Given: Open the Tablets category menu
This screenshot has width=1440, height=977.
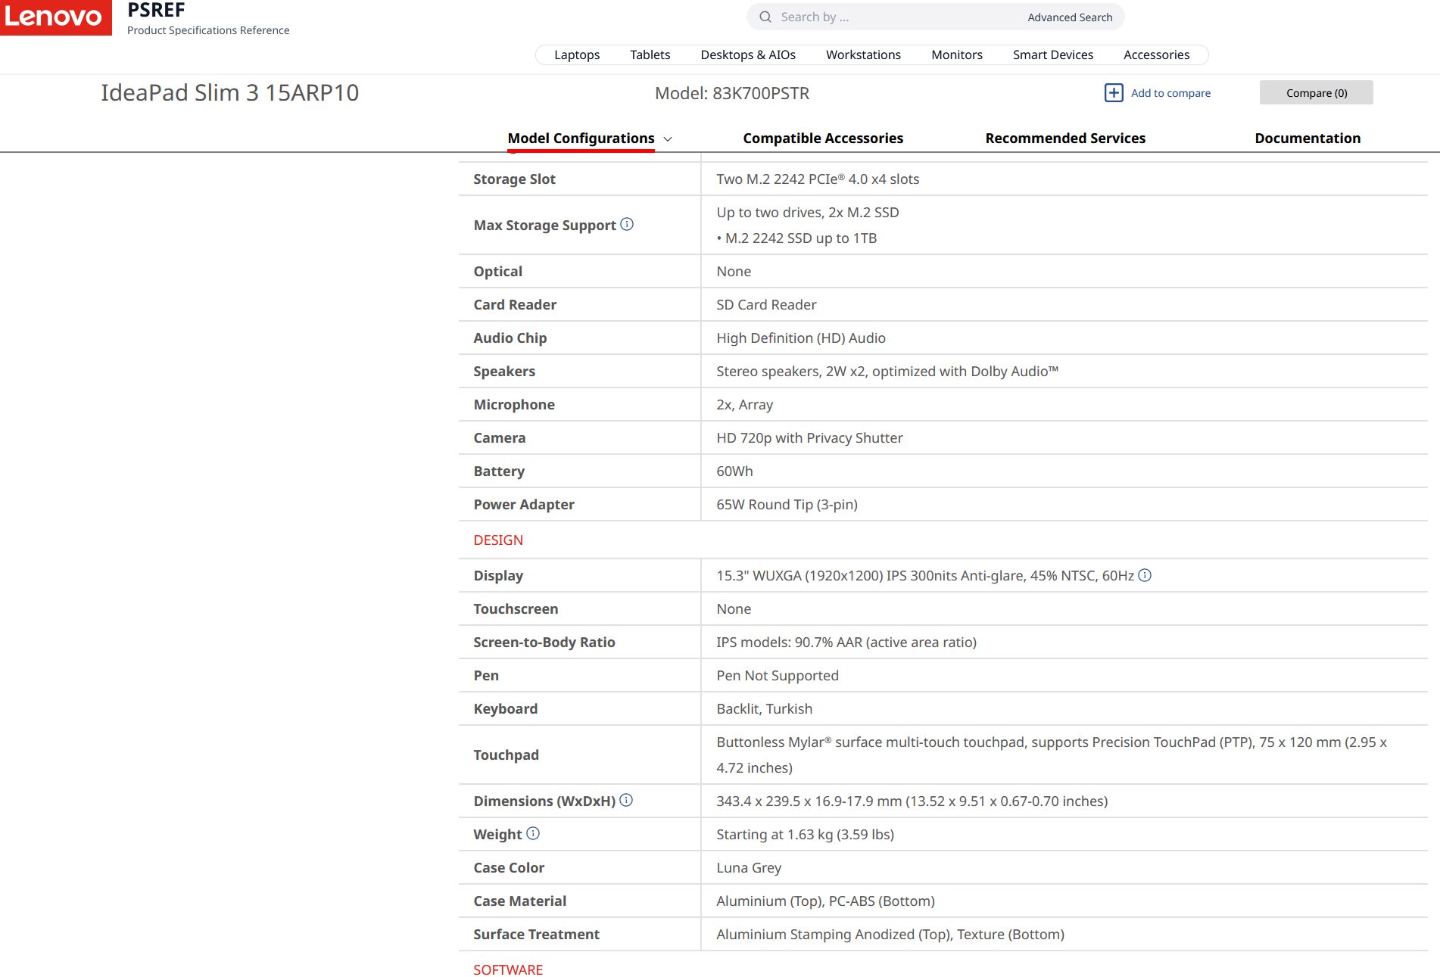Looking at the screenshot, I should [650, 54].
